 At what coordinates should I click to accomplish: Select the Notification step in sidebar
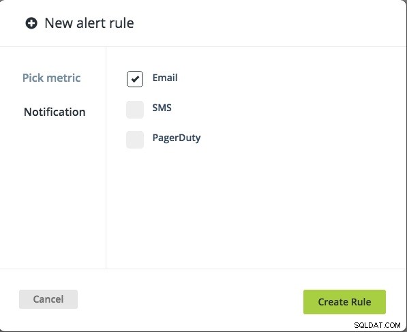click(x=55, y=112)
